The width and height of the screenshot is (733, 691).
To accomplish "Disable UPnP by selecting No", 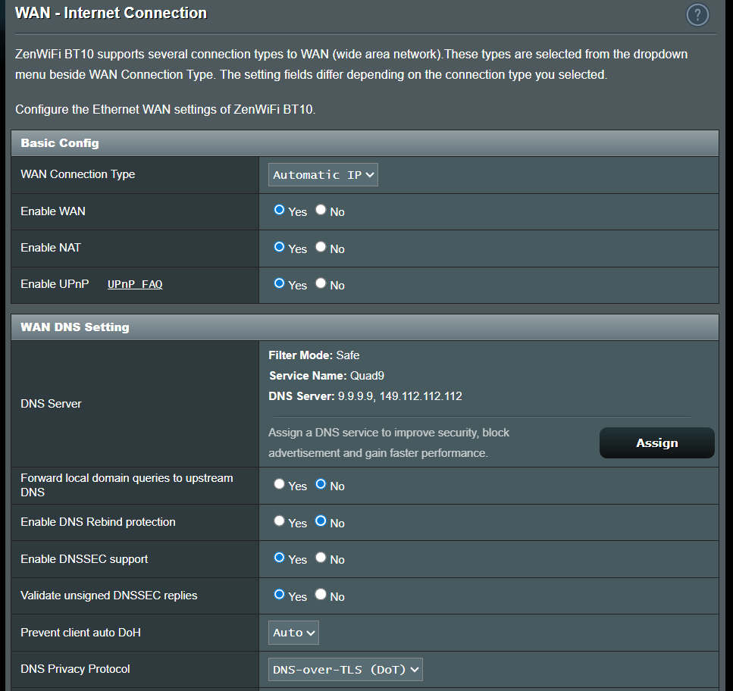I will [321, 283].
